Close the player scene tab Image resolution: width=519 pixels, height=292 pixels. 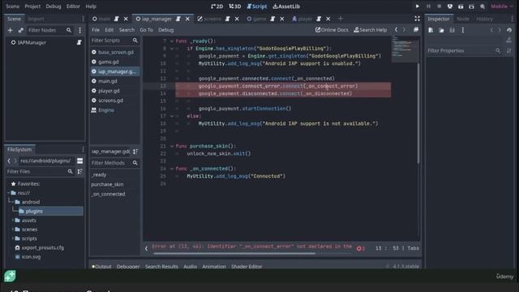point(328,19)
